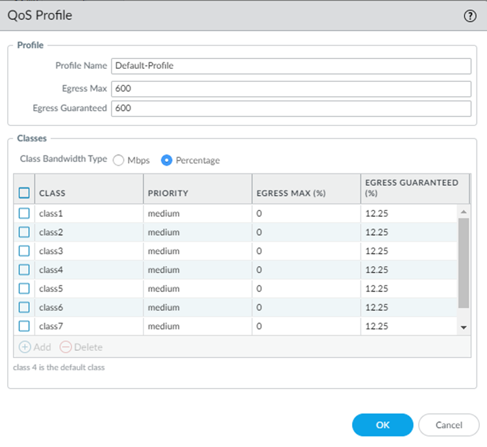Check the class4 row checkbox
This screenshot has width=487, height=447.
tap(24, 270)
